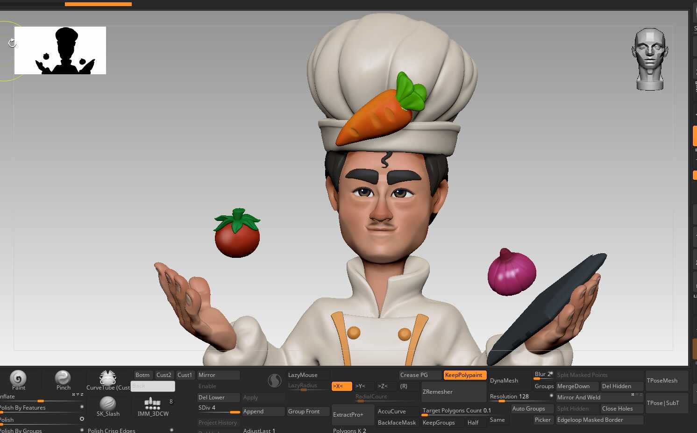Click the silhouette thumbnail preview
This screenshot has height=433, width=697.
[x=60, y=50]
